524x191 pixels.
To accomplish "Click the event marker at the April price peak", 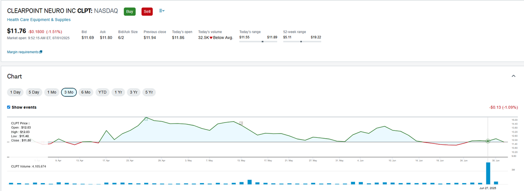I will pos(146,119).
